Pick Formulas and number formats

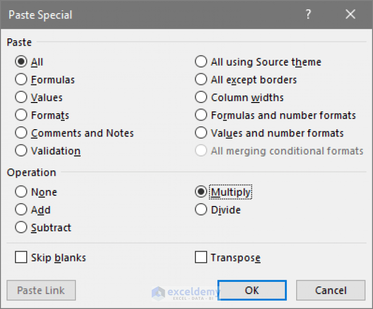[201, 115]
